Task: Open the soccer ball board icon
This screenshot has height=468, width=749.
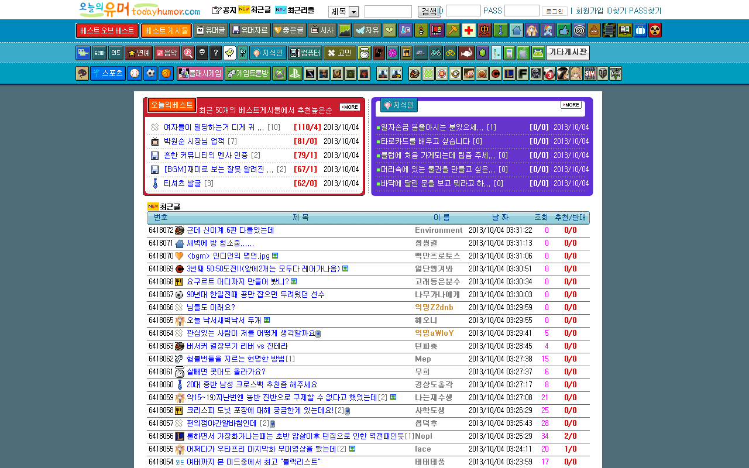Action: 150,74
